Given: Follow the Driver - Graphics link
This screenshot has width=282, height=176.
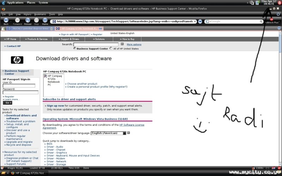Looking at the screenshot, I should coord(57,153).
